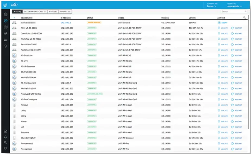This screenshot has height=154, width=251.
Task: Click Restart for the Master AP
Action: point(237,121)
